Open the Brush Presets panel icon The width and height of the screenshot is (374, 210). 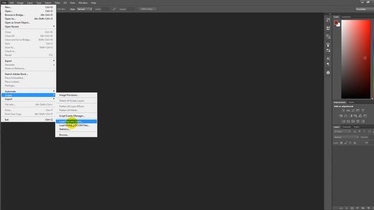(x=328, y=51)
